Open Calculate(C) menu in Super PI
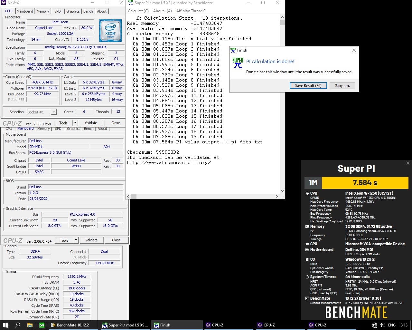This screenshot has height=330, width=412. [138, 11]
